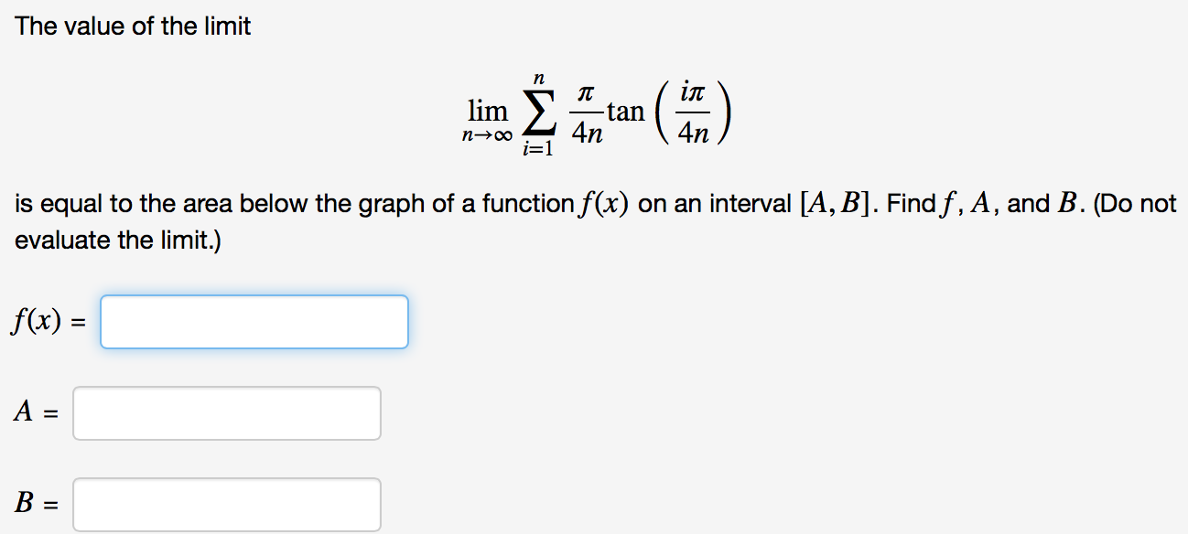Click the "tan" function text

coord(626,112)
